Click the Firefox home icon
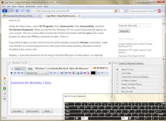The width and height of the screenshot is (166, 121). tap(28, 11)
